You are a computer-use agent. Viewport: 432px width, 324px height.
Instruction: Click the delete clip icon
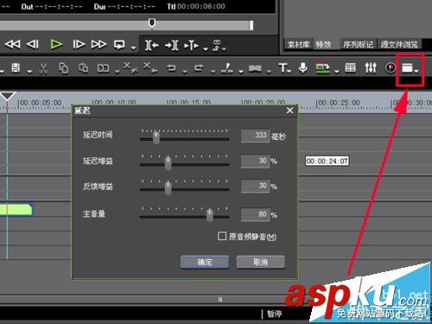click(x=150, y=68)
